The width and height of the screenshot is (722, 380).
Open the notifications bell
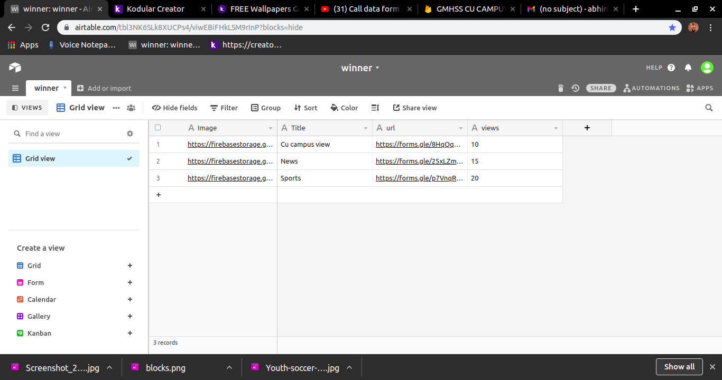[688, 68]
